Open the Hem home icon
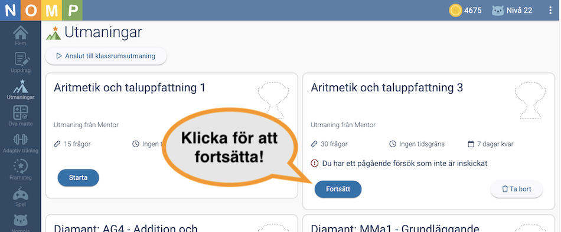561x232 pixels. point(21,33)
